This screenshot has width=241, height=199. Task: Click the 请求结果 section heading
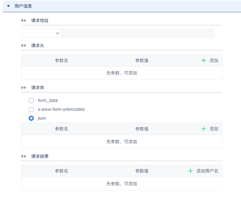tap(40, 156)
